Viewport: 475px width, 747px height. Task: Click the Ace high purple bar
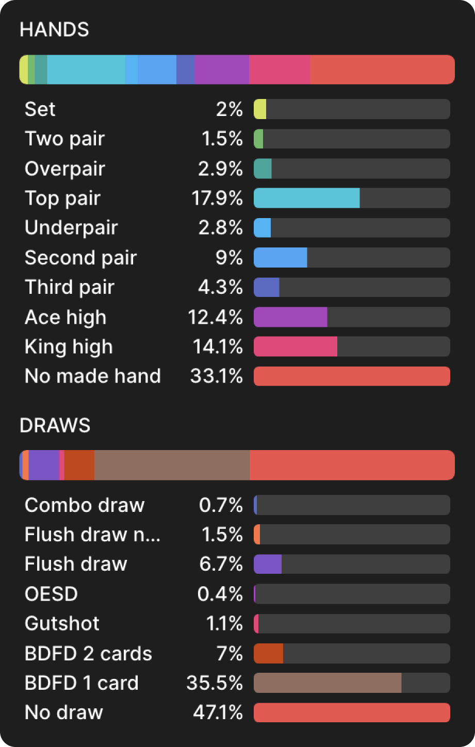point(290,317)
